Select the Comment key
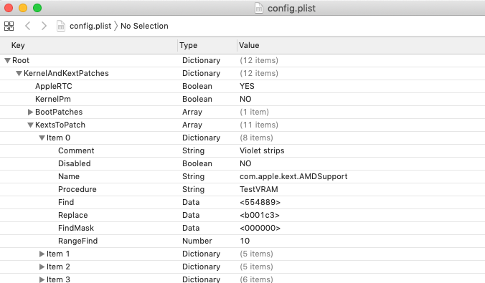Image resolution: width=485 pixels, height=283 pixels. point(76,150)
